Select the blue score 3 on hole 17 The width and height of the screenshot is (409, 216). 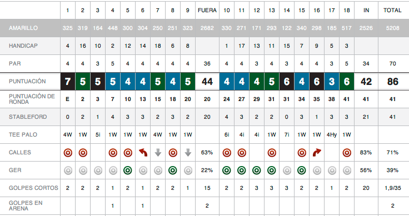332,82
